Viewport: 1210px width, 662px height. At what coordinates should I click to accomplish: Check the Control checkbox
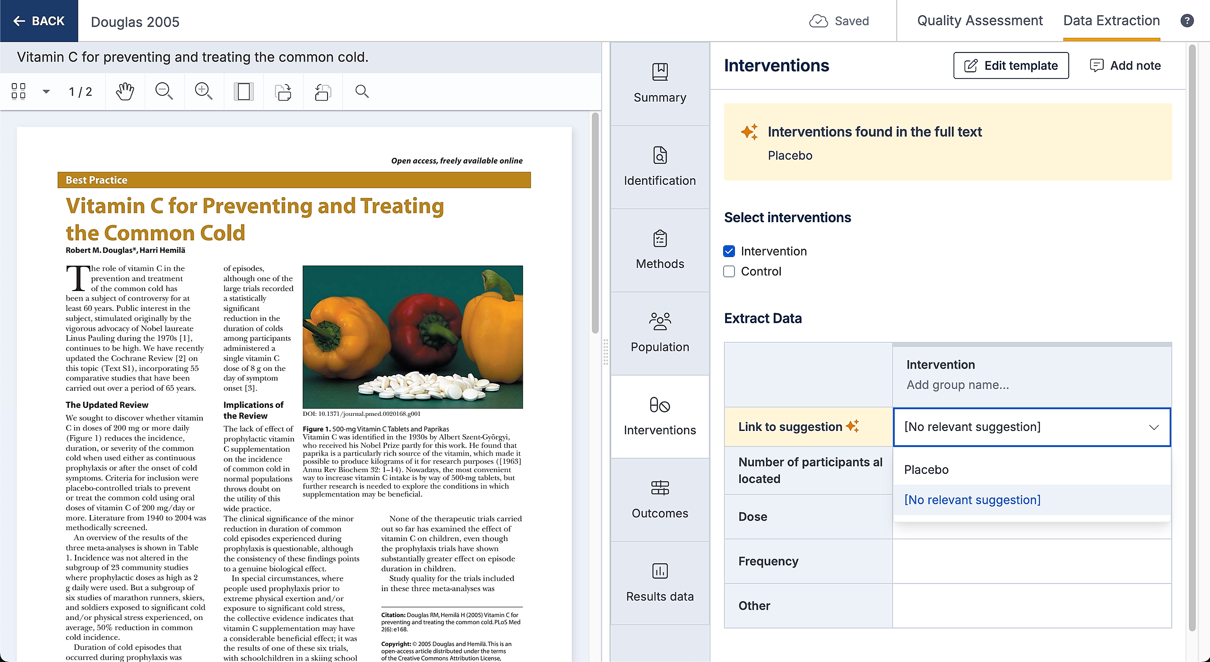[x=729, y=271]
